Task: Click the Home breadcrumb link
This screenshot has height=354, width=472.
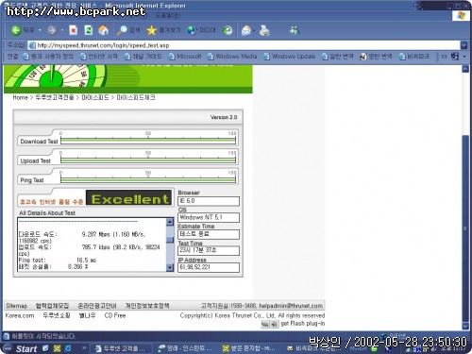Action: pyautogui.click(x=21, y=97)
